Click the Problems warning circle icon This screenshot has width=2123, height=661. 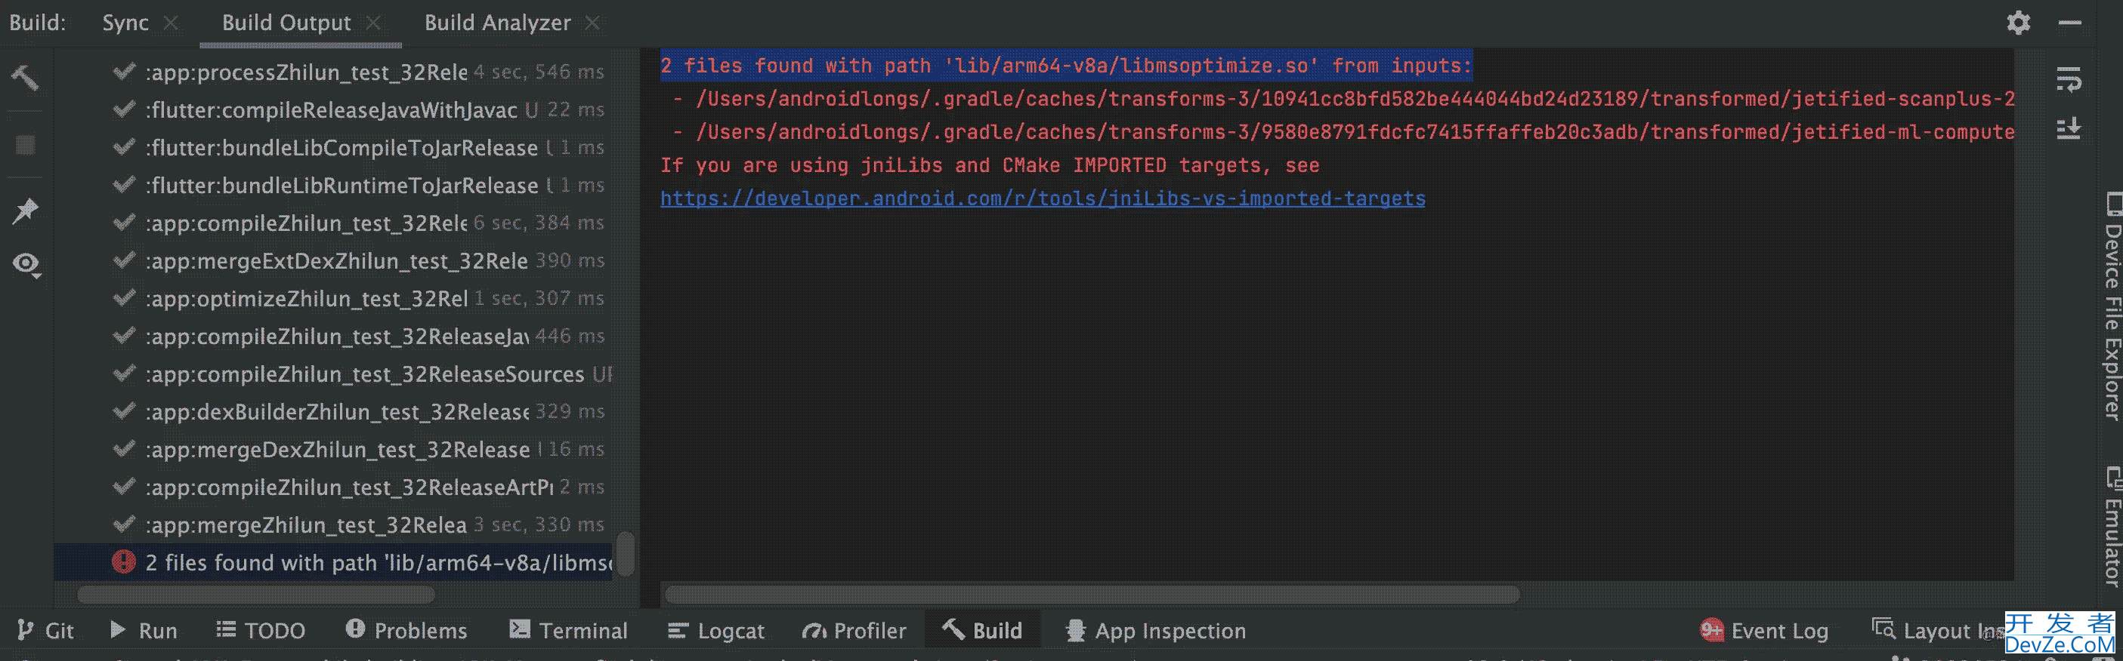pyautogui.click(x=355, y=629)
